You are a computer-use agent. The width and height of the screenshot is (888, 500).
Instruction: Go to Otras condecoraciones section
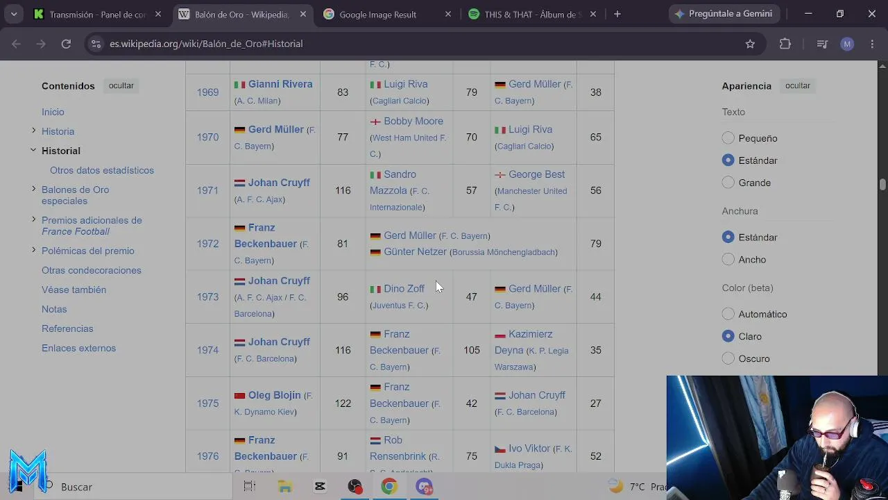[92, 270]
